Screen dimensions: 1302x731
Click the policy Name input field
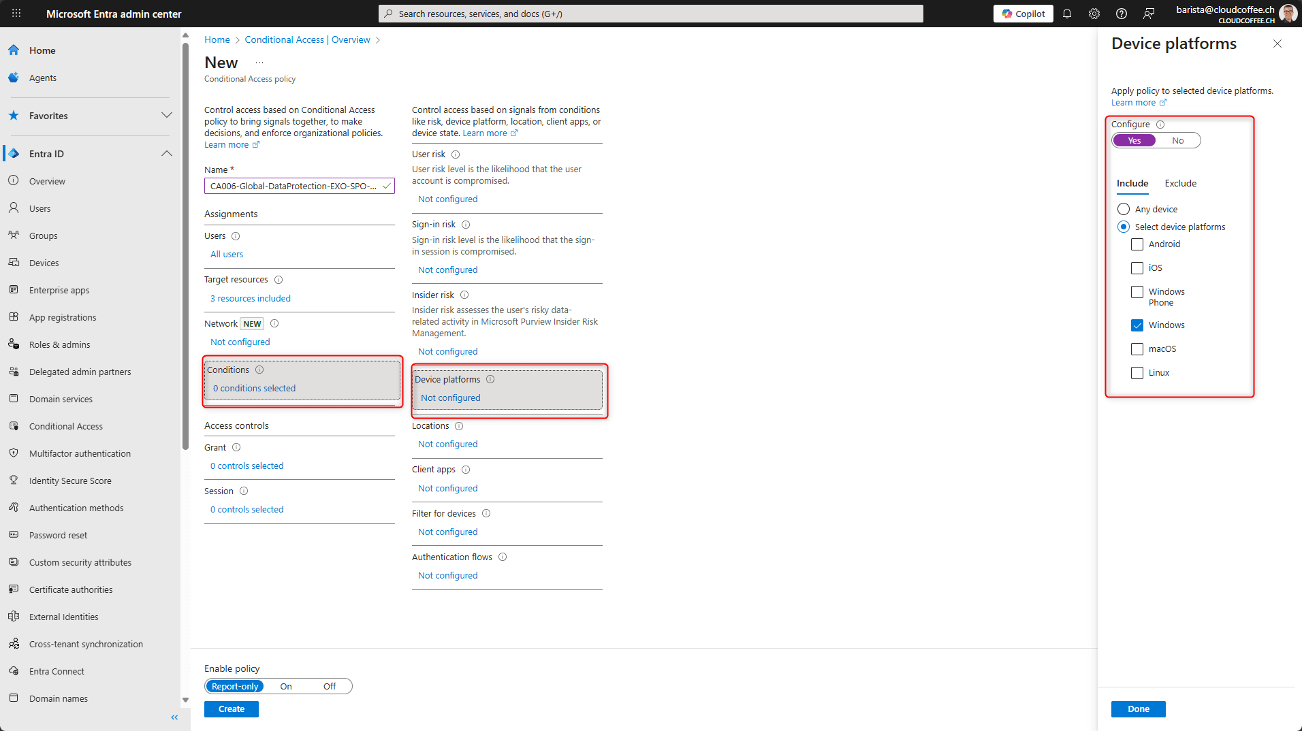coord(300,186)
